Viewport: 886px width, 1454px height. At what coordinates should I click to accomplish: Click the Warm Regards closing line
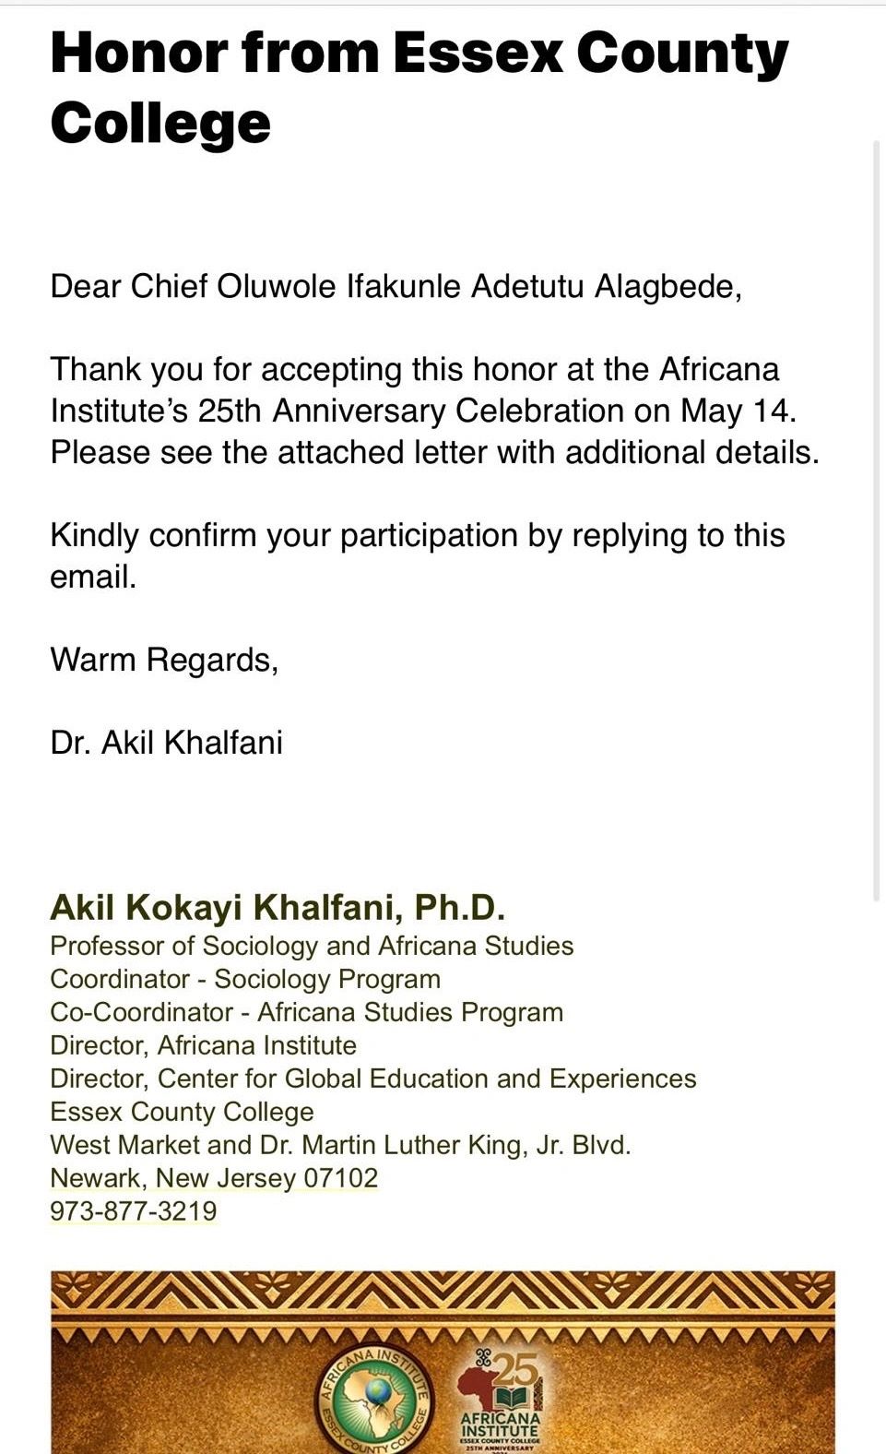coord(164,661)
